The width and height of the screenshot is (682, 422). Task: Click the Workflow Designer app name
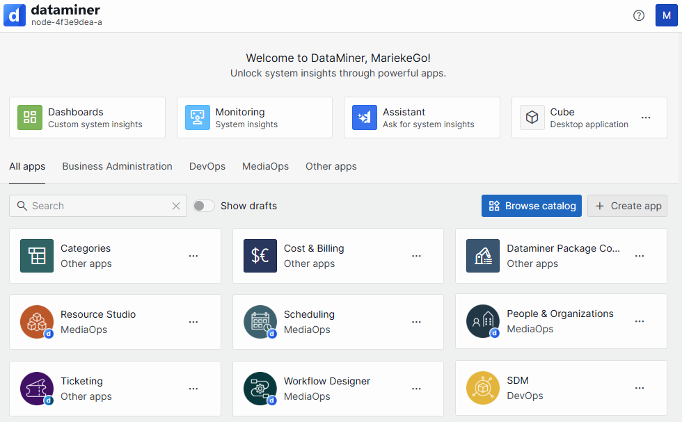pyautogui.click(x=327, y=381)
